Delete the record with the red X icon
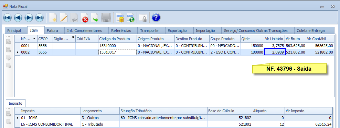Viewport: 340px width, 128px height. click(84, 18)
